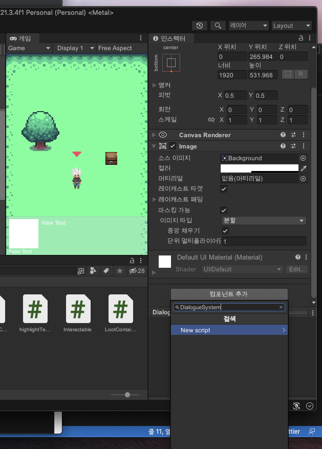
Task: Open the anchor presets box
Action: [x=171, y=62]
